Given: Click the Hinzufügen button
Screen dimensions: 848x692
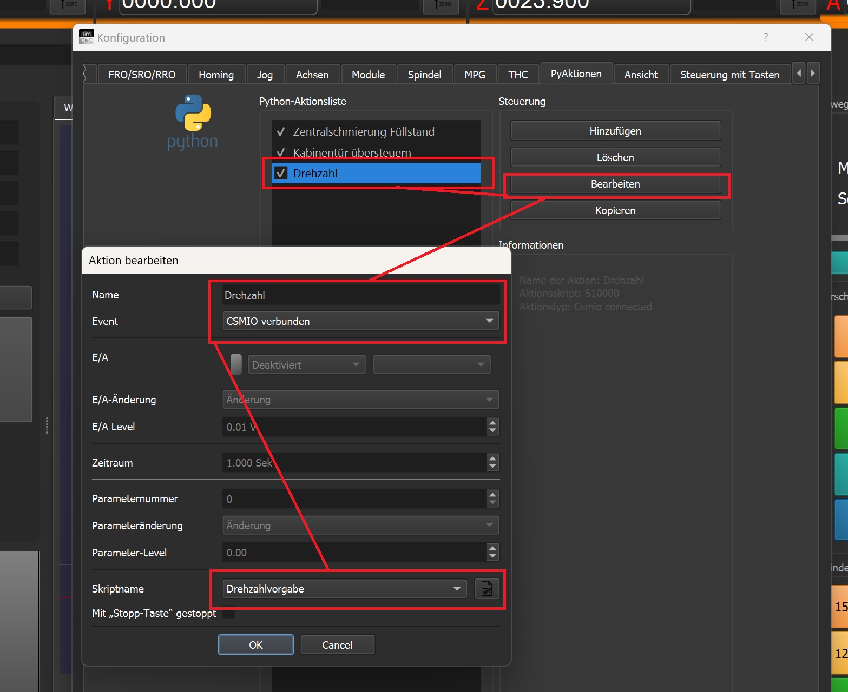Looking at the screenshot, I should (x=615, y=131).
